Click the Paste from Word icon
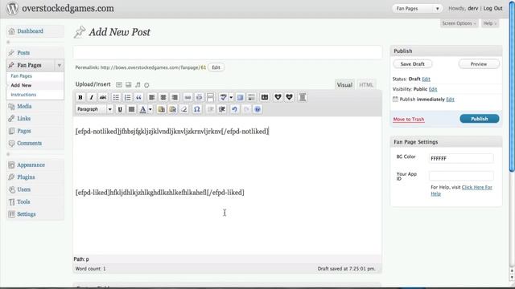The image size is (515, 289). click(172, 109)
